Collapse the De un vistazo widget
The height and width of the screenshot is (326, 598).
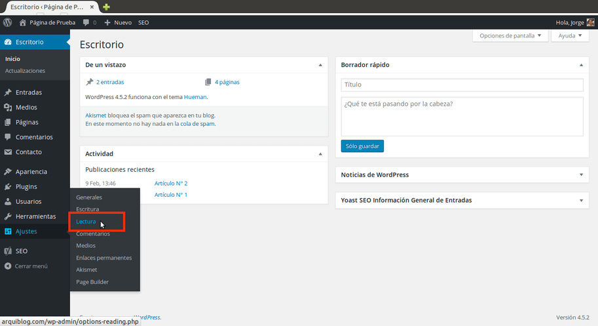pyautogui.click(x=320, y=65)
